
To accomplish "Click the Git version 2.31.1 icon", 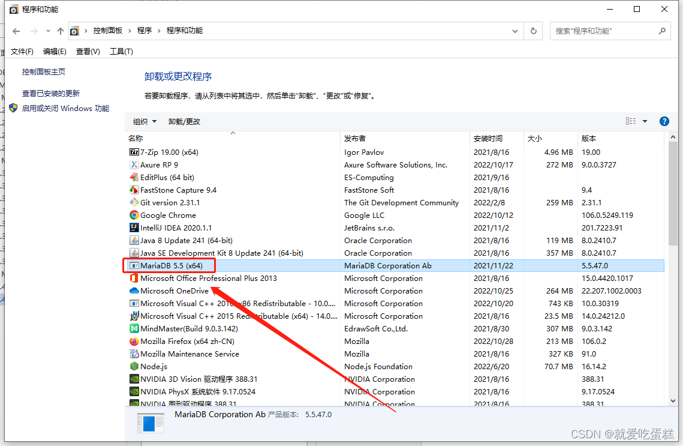I will click(134, 203).
